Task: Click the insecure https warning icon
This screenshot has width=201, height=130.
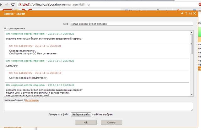Action: [20, 4]
